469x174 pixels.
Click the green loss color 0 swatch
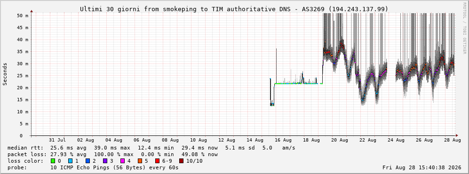tap(53, 161)
